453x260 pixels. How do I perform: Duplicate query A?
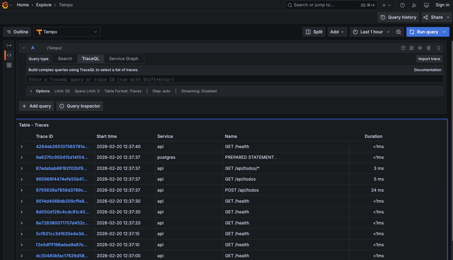(412, 48)
